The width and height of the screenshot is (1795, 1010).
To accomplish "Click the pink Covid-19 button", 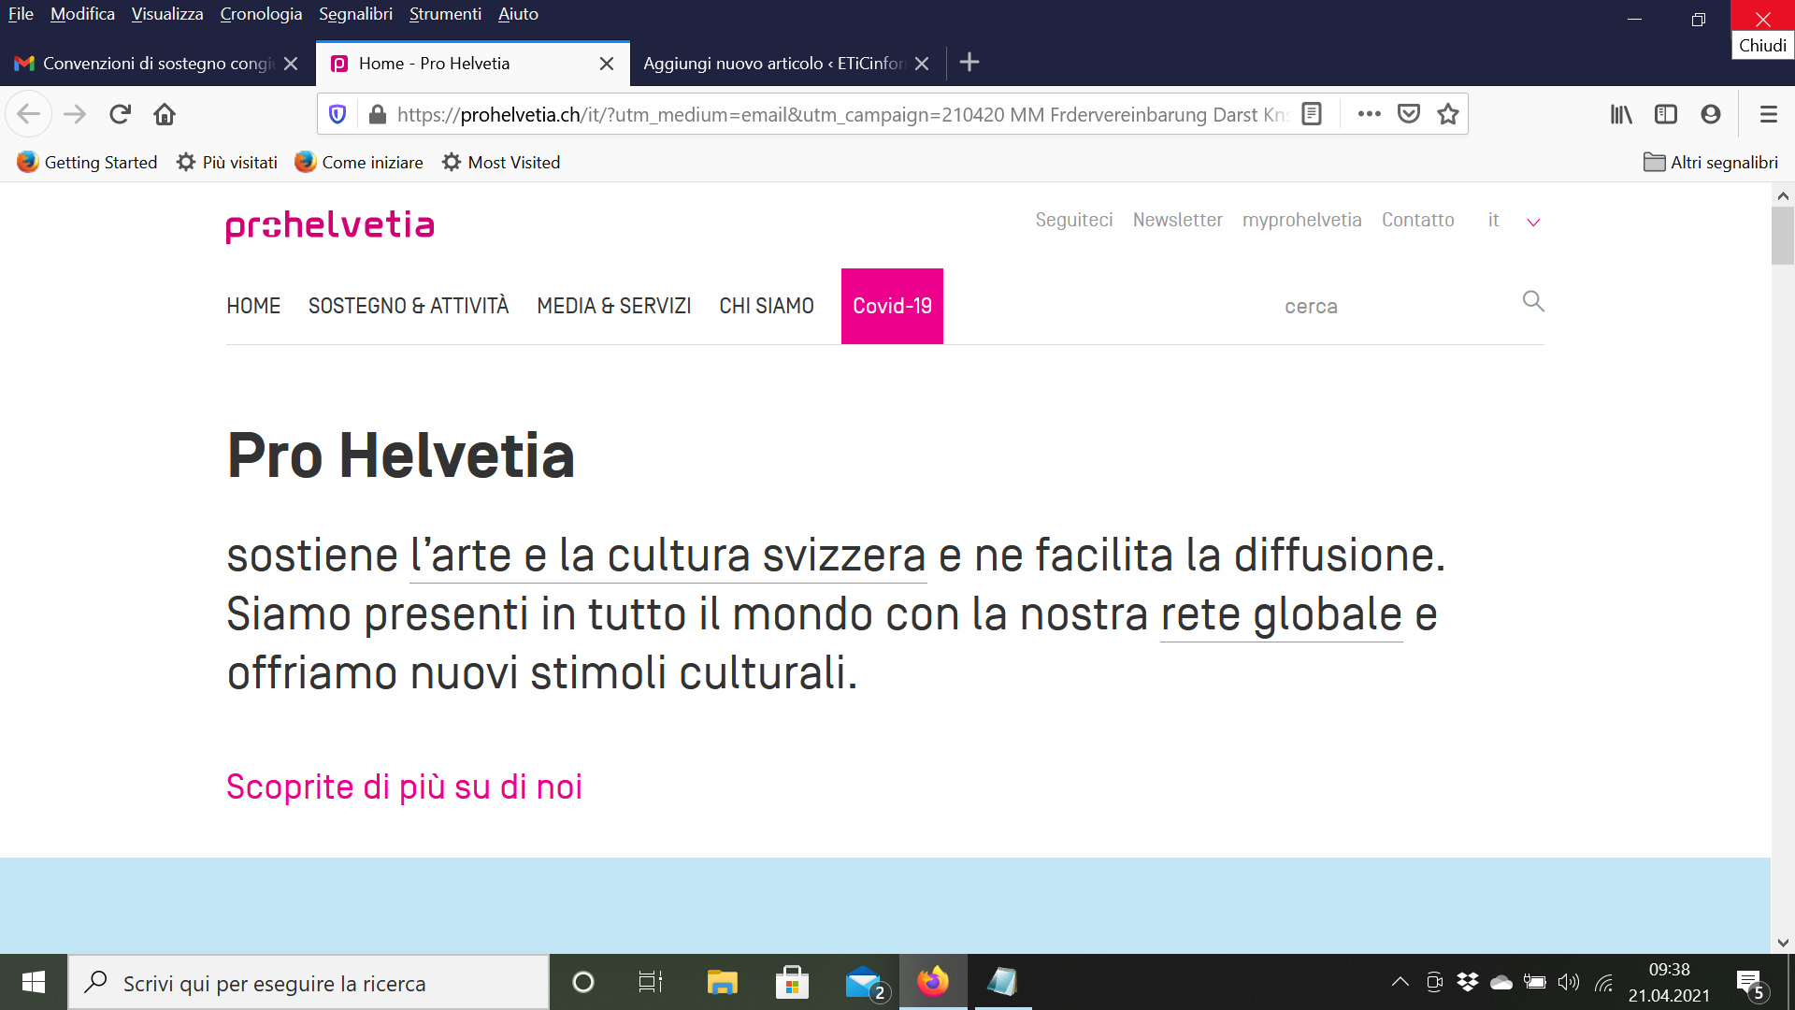I will tap(892, 306).
